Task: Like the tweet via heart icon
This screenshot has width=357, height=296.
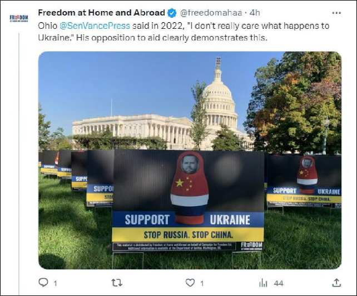Action: [190, 283]
